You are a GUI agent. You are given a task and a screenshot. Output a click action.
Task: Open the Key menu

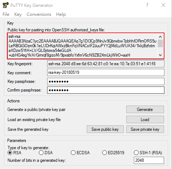18,14
